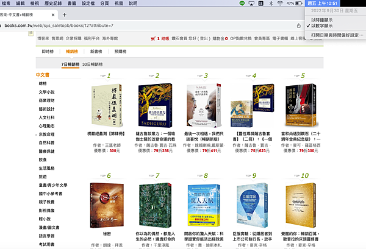Click the AirPlay display icon in menu bar

[251, 3]
